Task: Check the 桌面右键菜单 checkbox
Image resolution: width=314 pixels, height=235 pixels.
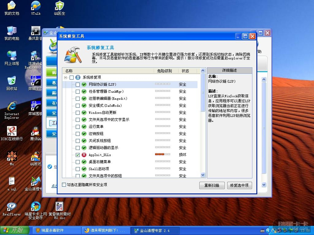Action: [x=78, y=162]
